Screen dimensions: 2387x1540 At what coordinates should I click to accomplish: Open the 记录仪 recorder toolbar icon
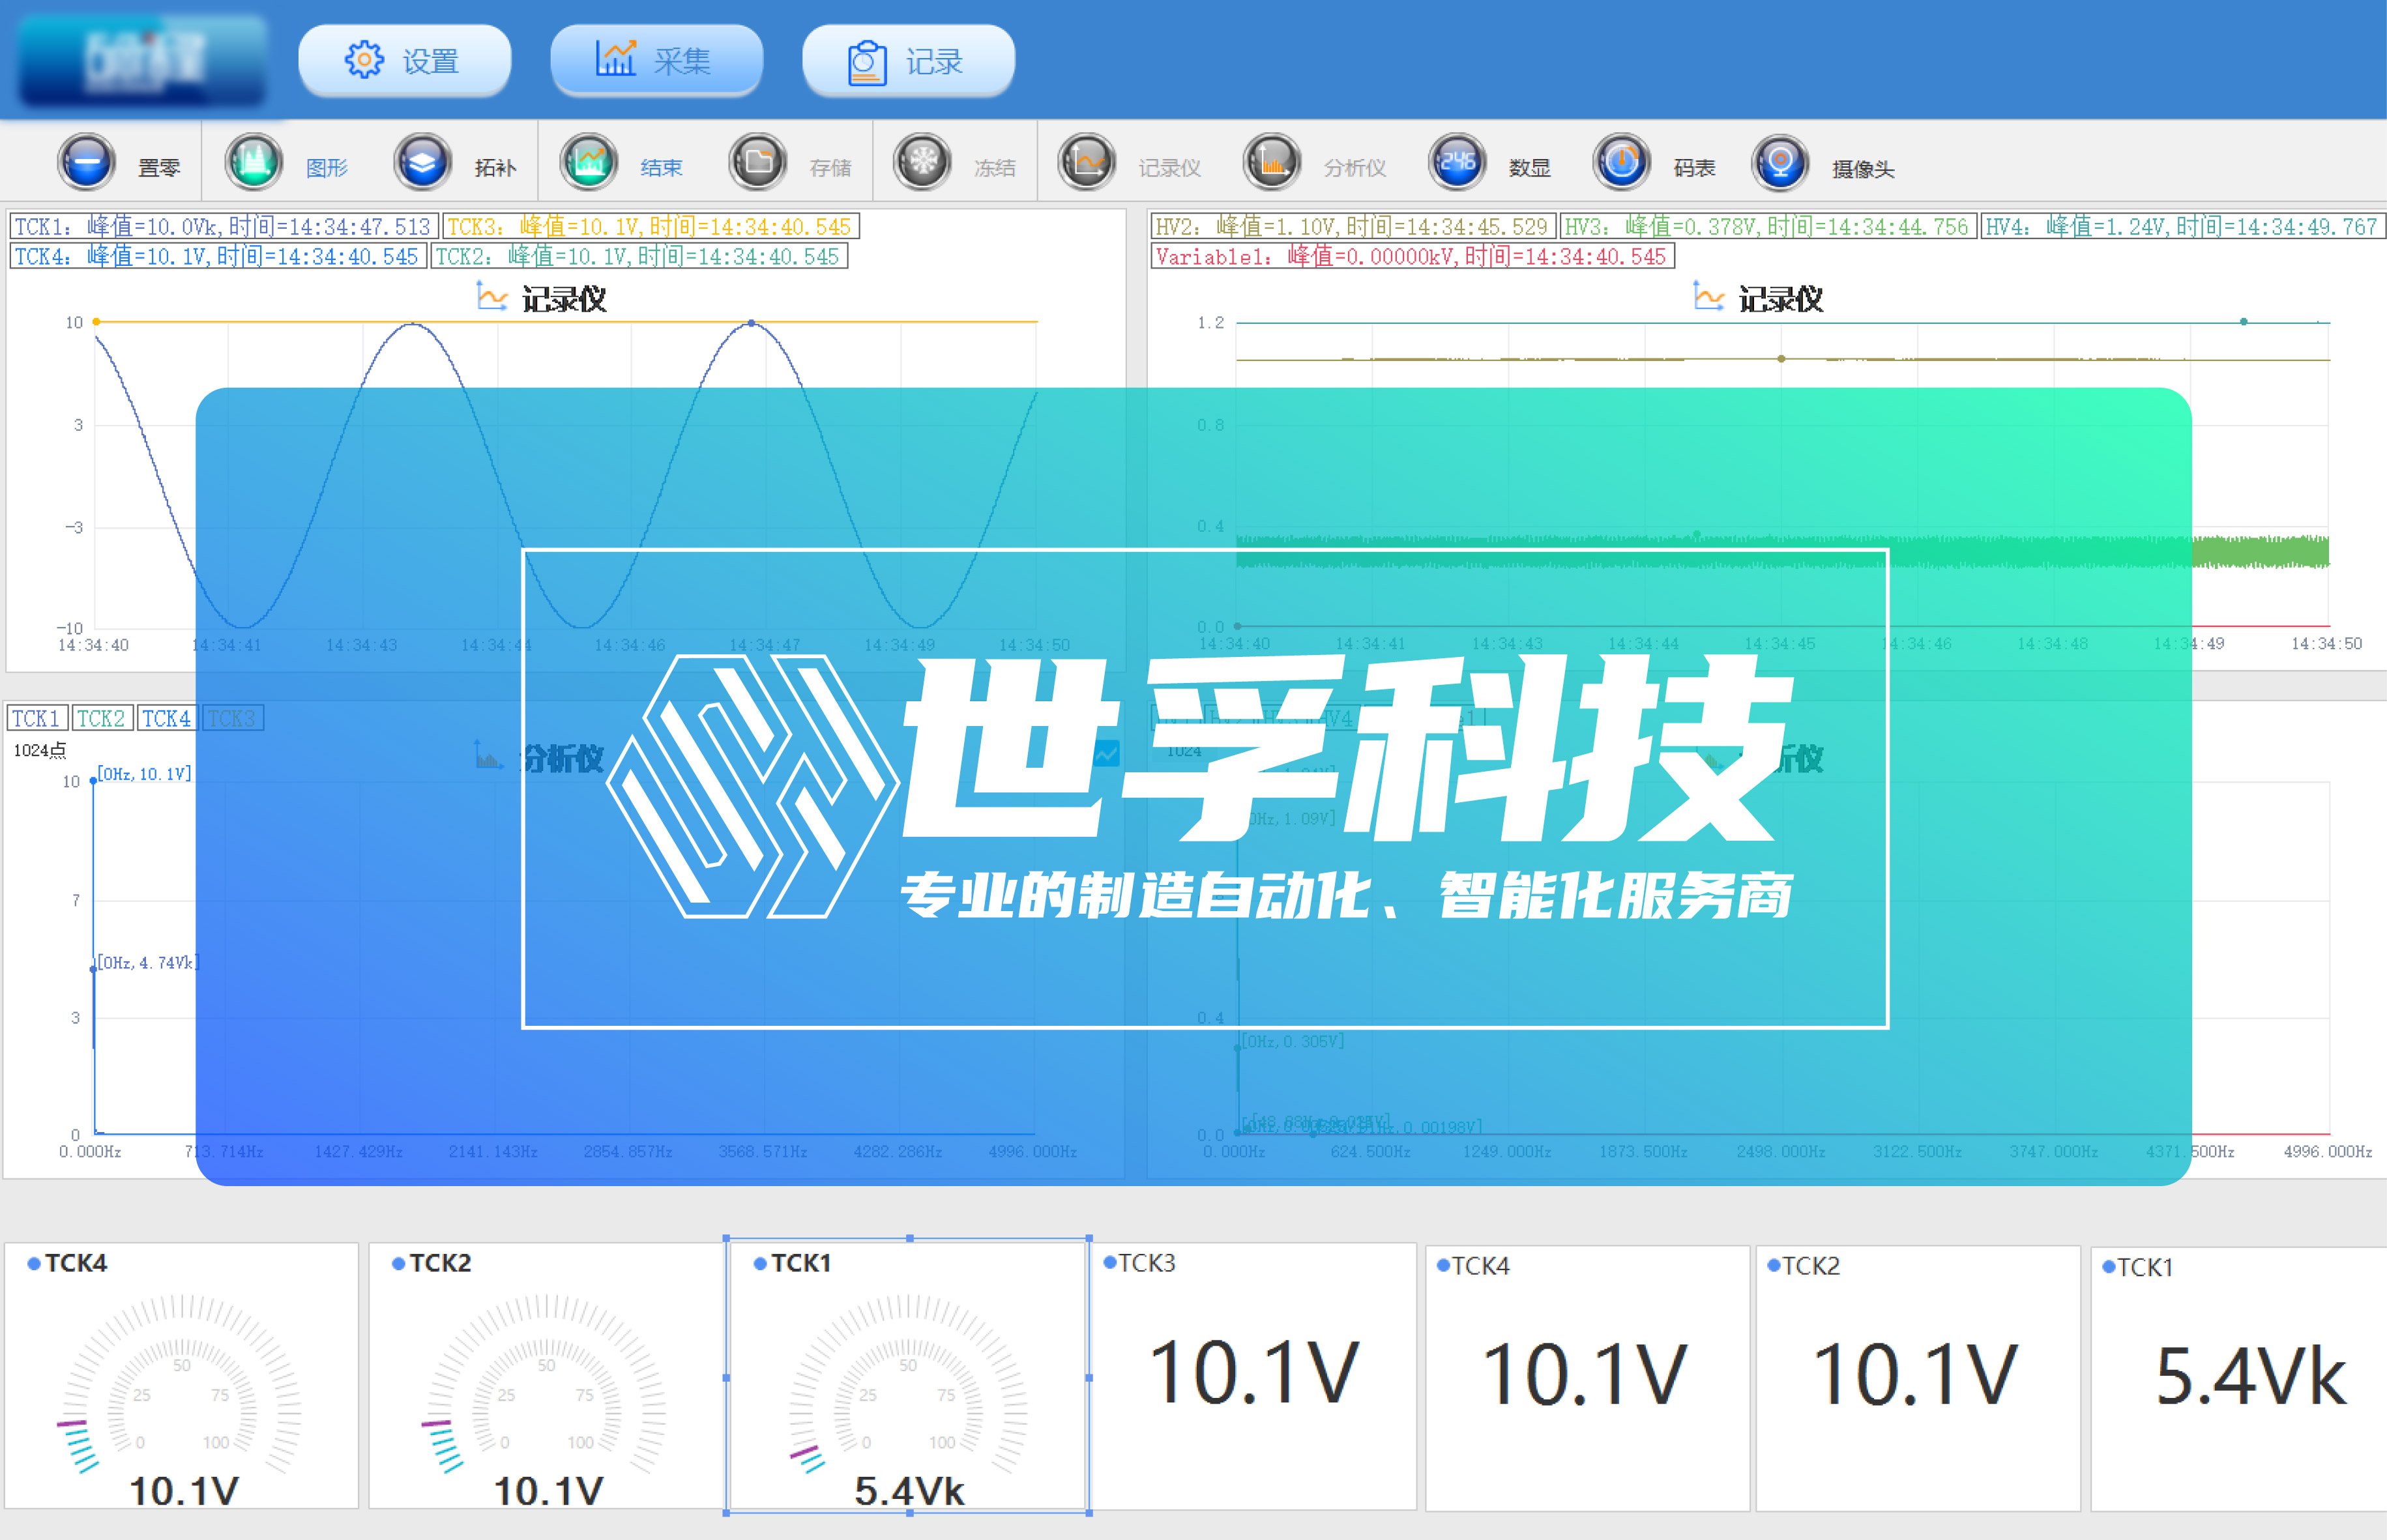click(1087, 162)
